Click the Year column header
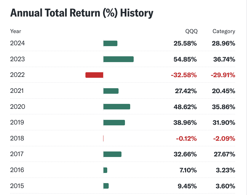The height and width of the screenshot is (195, 247). (x=16, y=31)
